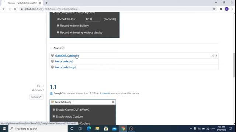Screen dimensions: 236x132
Task: Open OBS Studio from taskbar
Action: coord(131,129)
